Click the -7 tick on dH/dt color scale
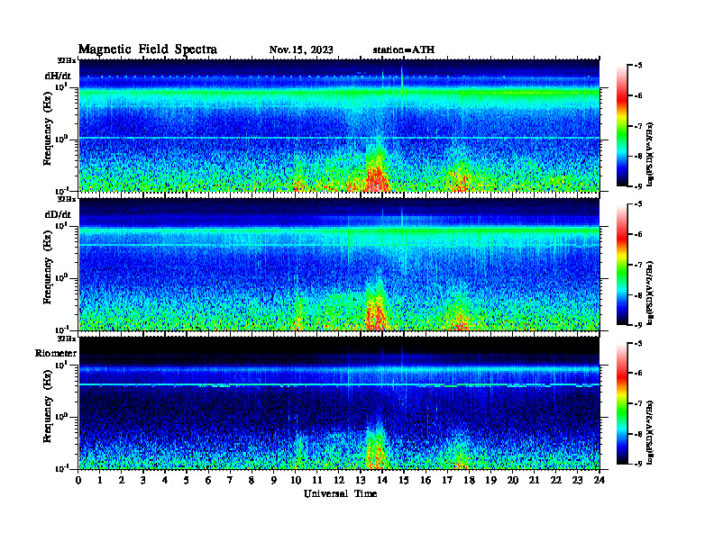Screen dimensions: 714x551 pos(637,126)
